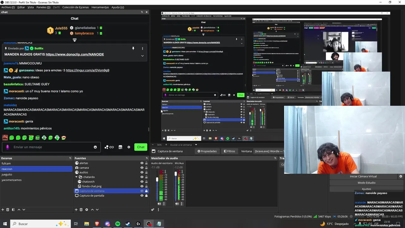
Task: Click pin icon on pinned BotRix message
Action: coord(133,48)
